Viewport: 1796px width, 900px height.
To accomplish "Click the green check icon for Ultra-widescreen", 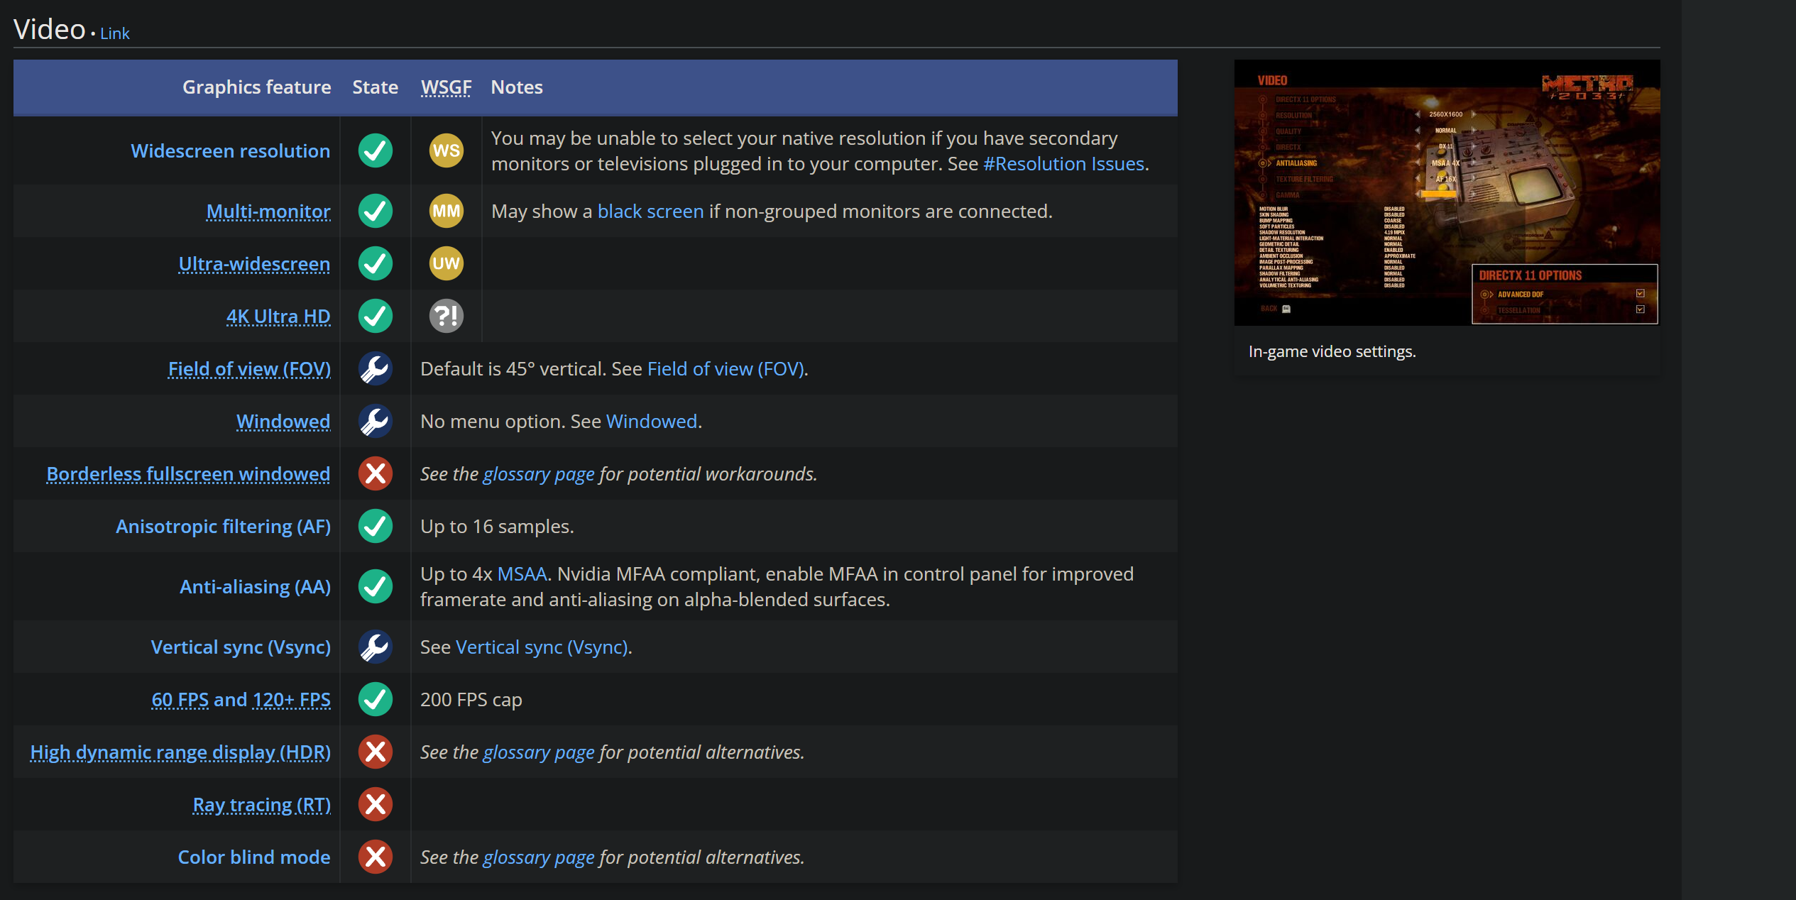I will click(376, 263).
